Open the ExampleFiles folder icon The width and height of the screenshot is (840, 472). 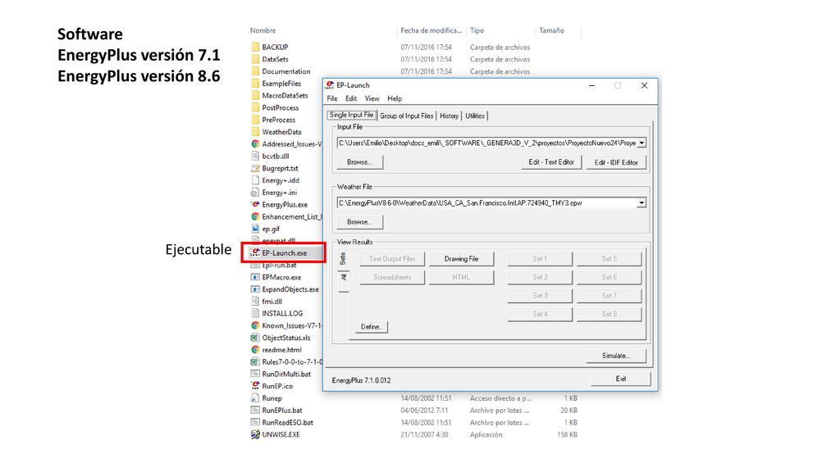click(256, 84)
